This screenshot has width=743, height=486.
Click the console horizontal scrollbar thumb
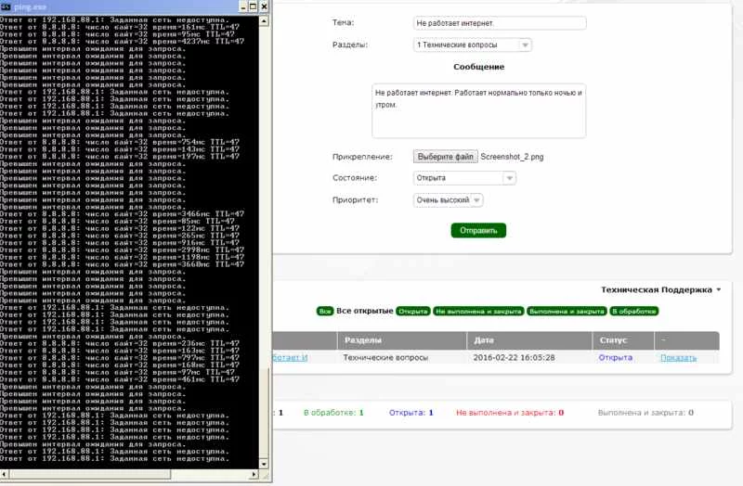[90, 474]
